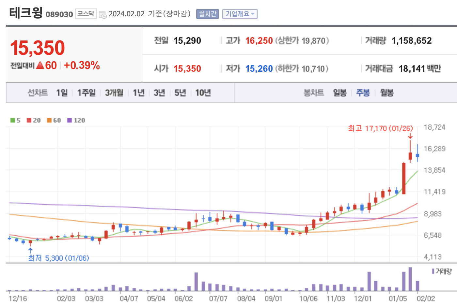Click the 18,724 price axis label
457x307 pixels.
pos(434,127)
